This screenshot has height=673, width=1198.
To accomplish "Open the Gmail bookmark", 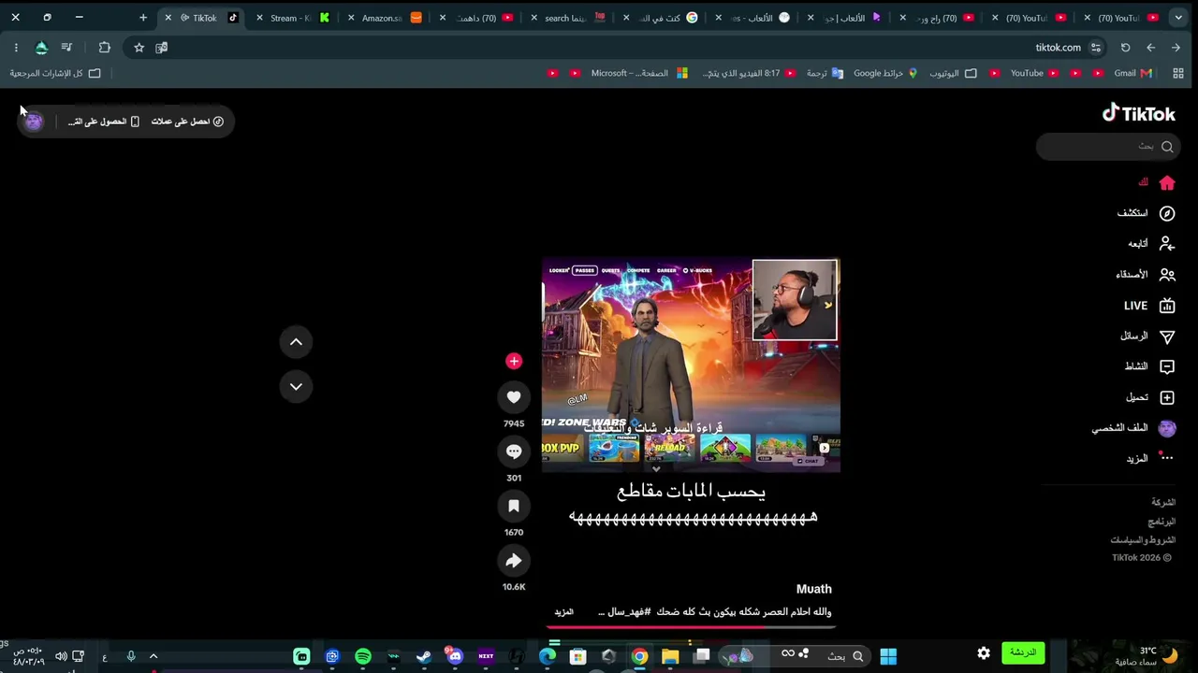I will point(1133,73).
